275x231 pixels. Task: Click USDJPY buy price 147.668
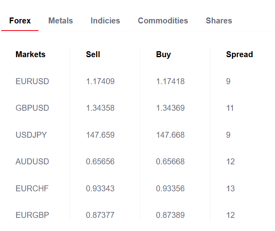point(170,135)
